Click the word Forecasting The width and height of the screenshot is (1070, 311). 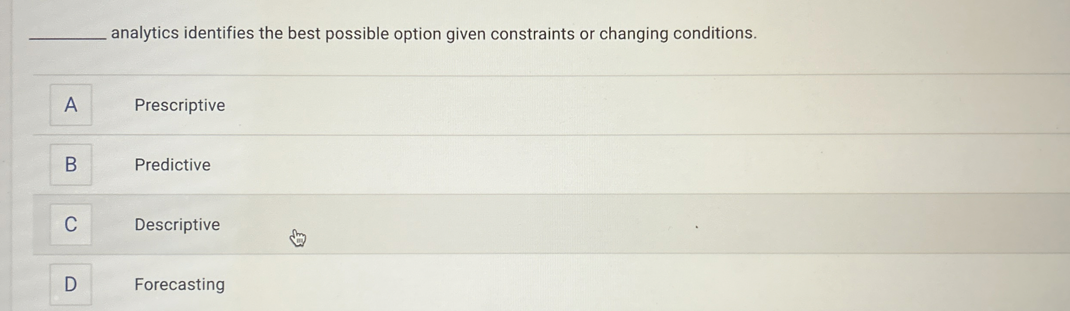coord(179,285)
